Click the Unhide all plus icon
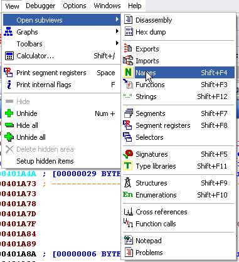239x262 pixels. pos(9,137)
